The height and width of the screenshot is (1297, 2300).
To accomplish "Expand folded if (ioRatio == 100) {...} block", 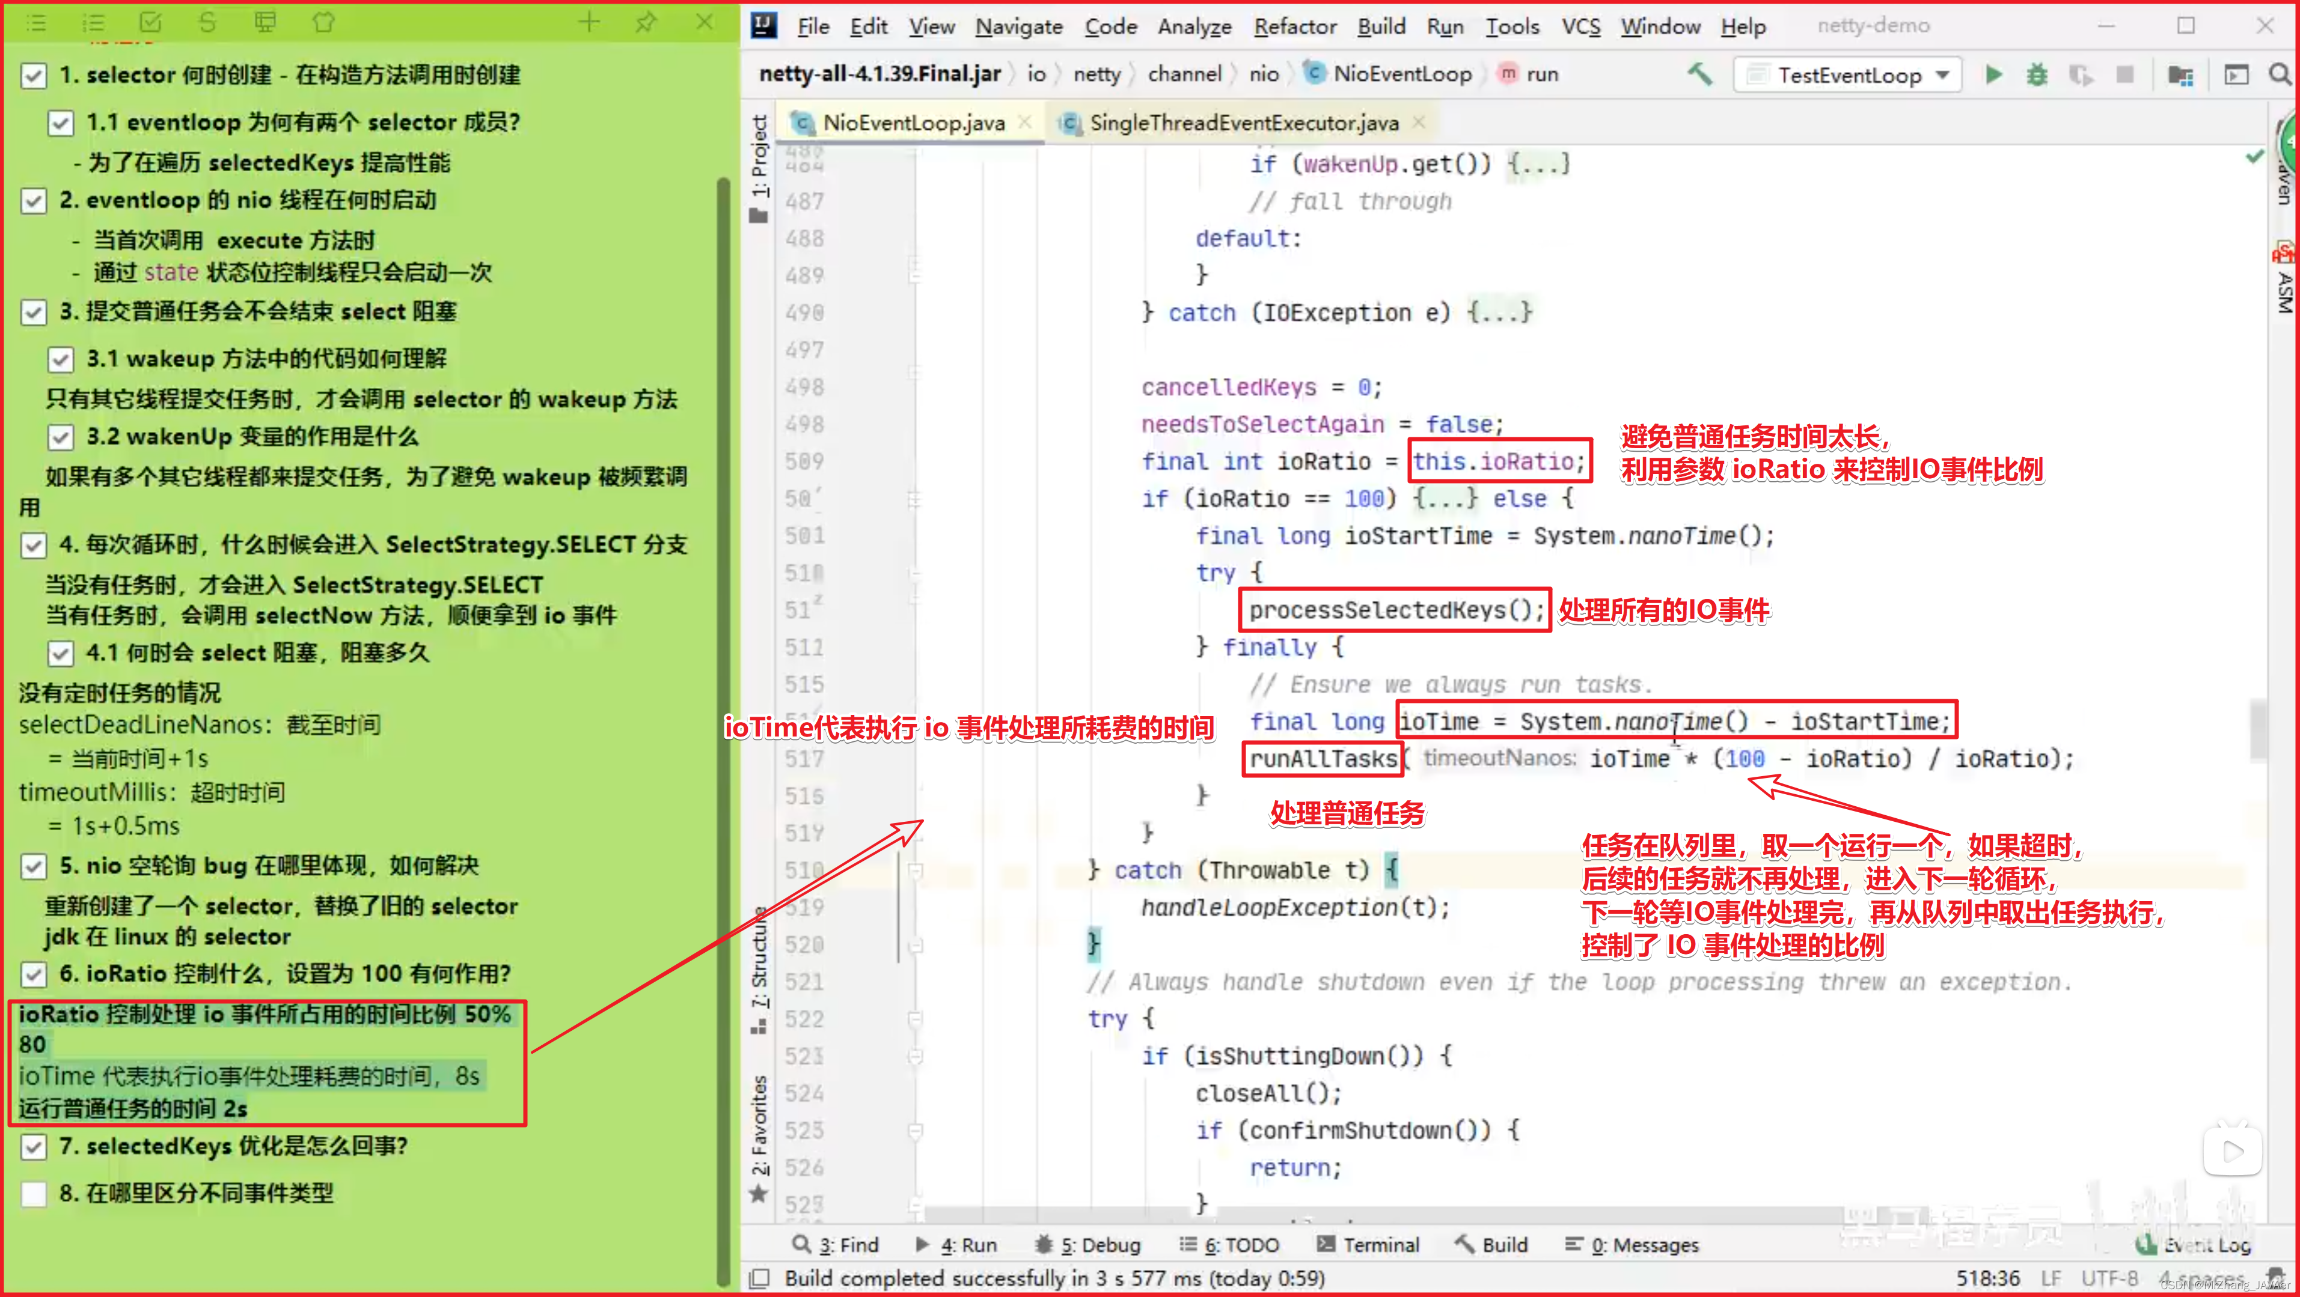I will click(x=1446, y=499).
